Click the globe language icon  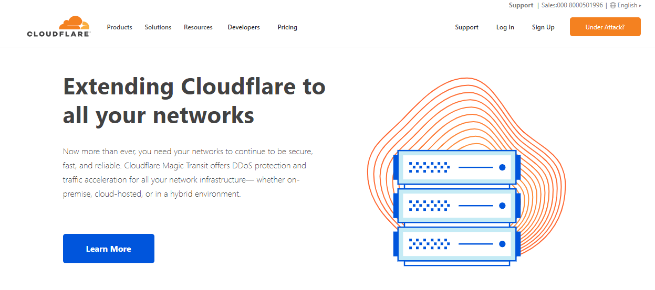(x=612, y=5)
